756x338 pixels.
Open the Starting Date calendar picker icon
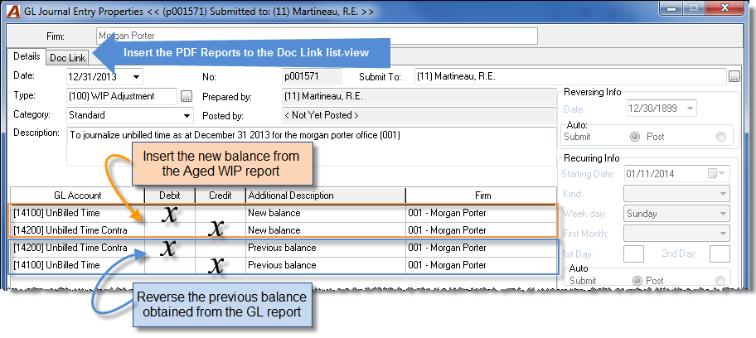[x=713, y=174]
